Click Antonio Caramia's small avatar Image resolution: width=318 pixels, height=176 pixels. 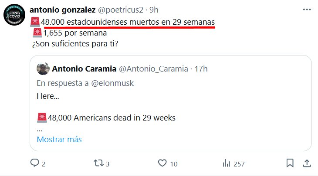(43, 68)
